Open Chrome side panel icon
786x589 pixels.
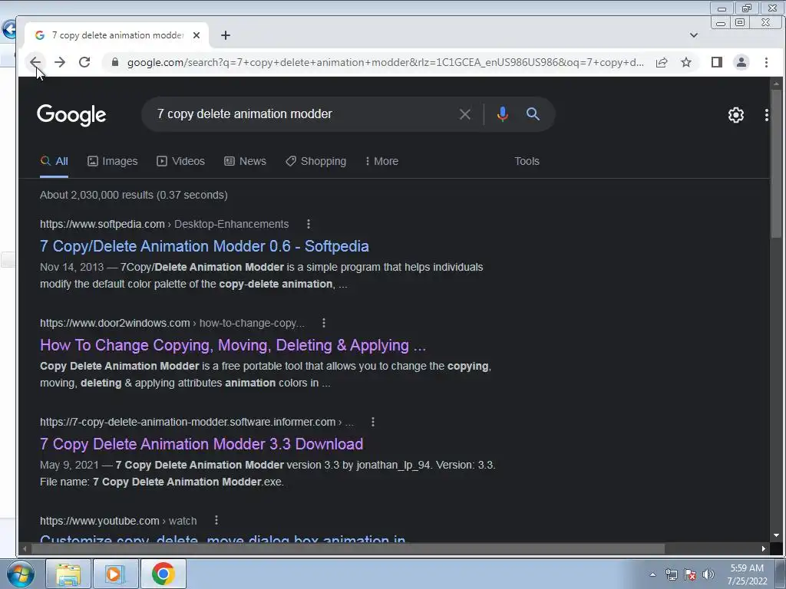716,62
